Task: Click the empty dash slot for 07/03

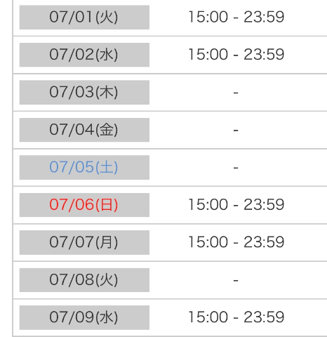Action: [x=236, y=93]
